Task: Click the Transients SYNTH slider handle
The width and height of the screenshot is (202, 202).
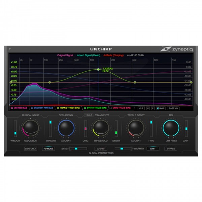Action: (x=116, y=133)
